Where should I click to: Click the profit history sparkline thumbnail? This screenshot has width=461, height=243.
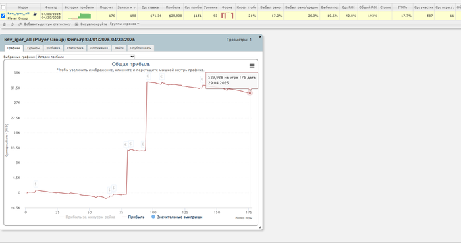[80, 16]
